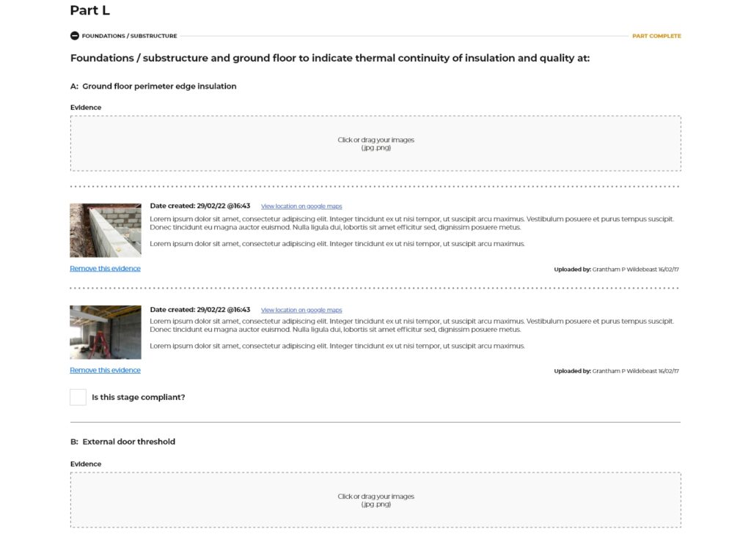Viewport: 751px width, 534px height.
Task: Tick the 'Is this stage compliant?' checkbox
Action: pyautogui.click(x=78, y=397)
